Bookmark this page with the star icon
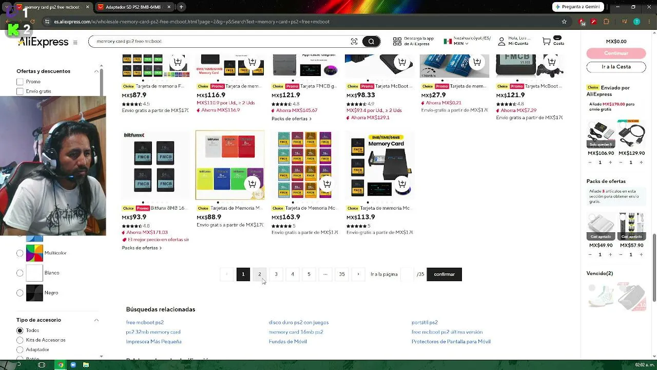The image size is (657, 370). pyautogui.click(x=564, y=22)
